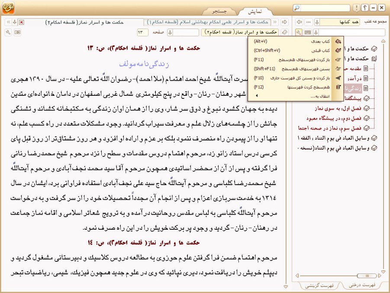Click the wrench icon at far left toolbar
Screen dimensions: 390x293
pyautogui.click(x=8, y=32)
